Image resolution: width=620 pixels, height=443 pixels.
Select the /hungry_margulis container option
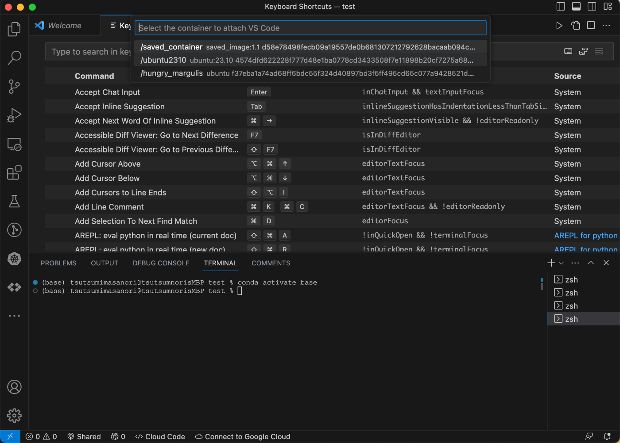point(310,73)
